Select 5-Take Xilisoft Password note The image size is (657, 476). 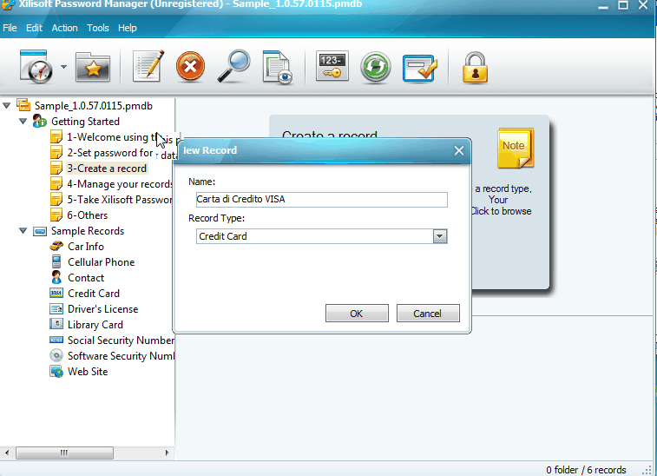[x=120, y=200]
